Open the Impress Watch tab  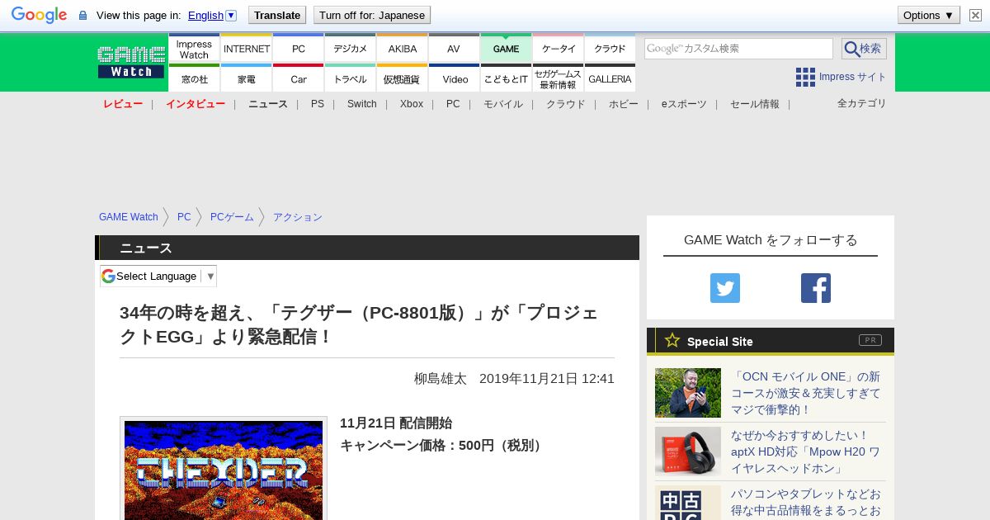194,48
